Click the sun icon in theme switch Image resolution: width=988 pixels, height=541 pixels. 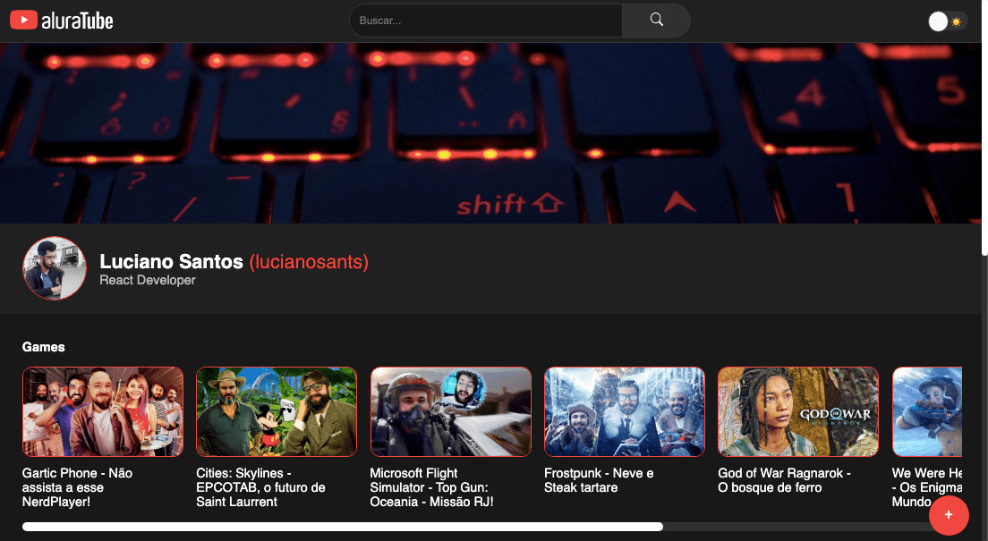pos(957,21)
